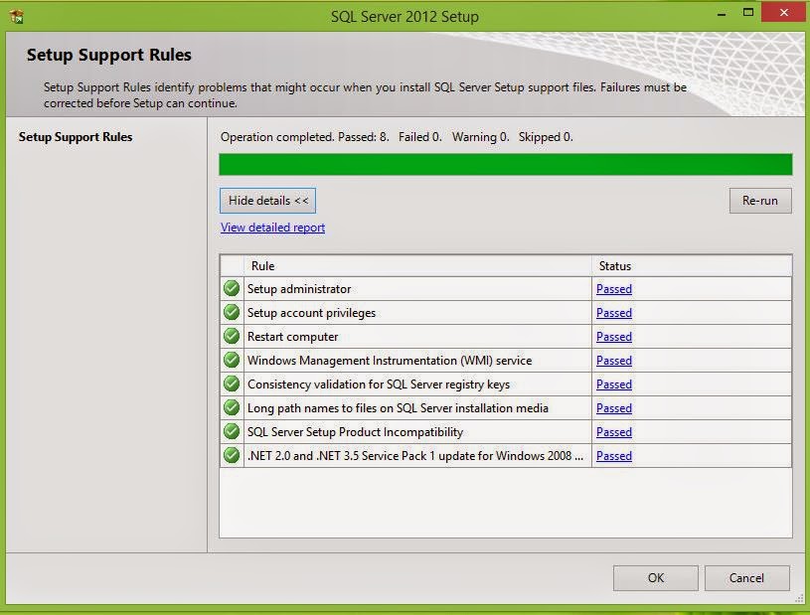Viewport: 810px width, 615px height.
Task: Confirm with the OK button
Action: pyautogui.click(x=656, y=578)
